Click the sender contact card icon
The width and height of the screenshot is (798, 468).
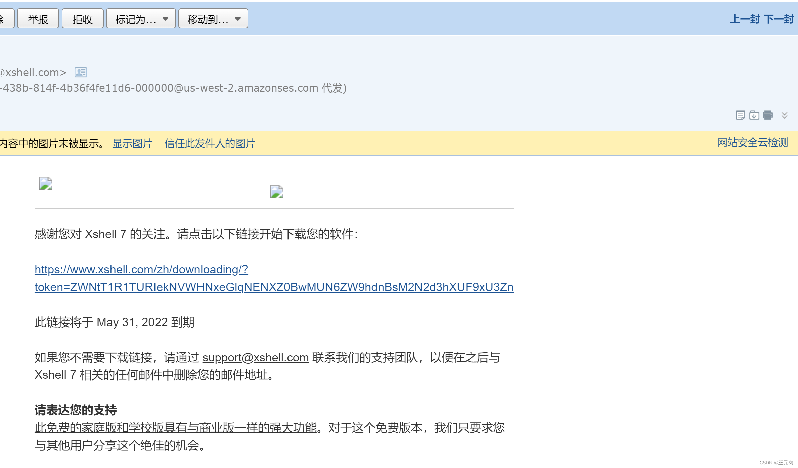point(81,72)
